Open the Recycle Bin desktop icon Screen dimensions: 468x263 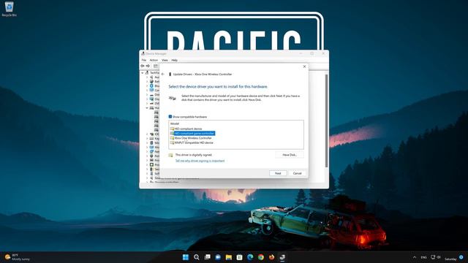(9, 9)
